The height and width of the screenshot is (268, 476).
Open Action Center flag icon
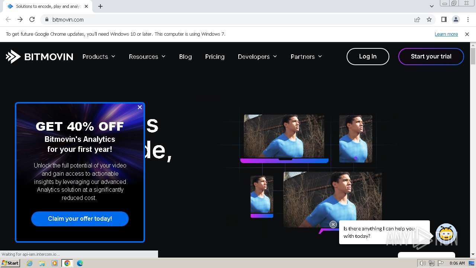pyautogui.click(x=440, y=263)
